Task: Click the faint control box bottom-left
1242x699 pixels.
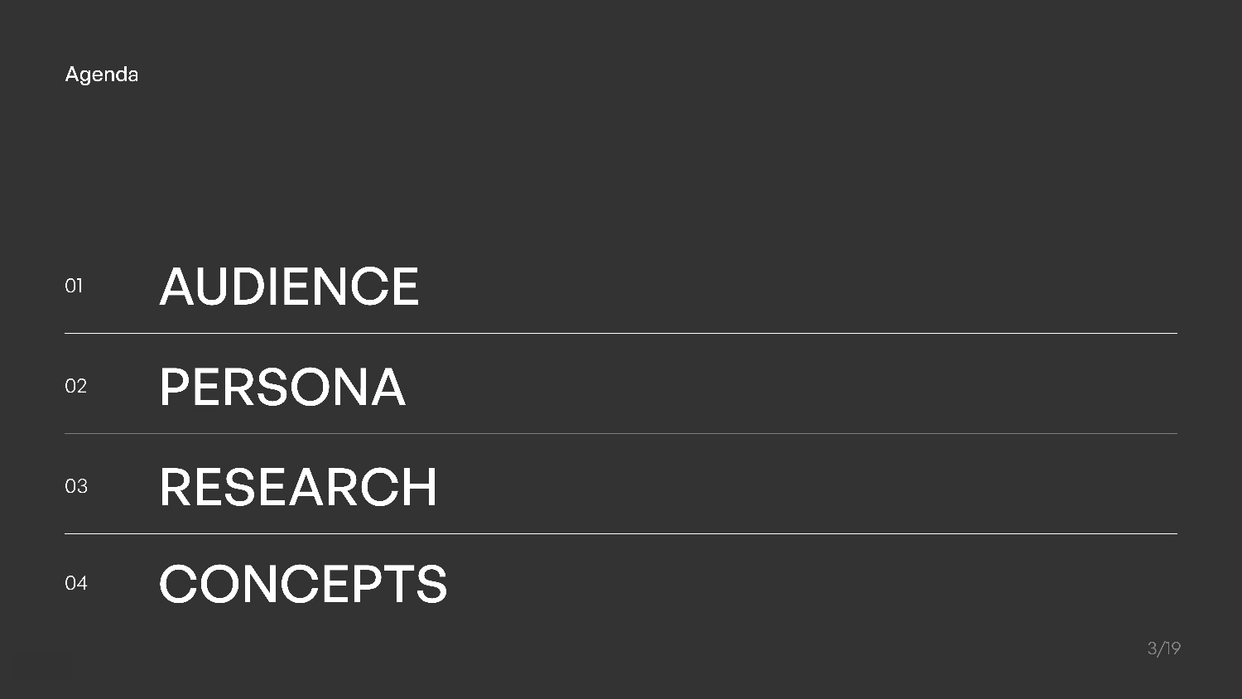Action: 41,668
